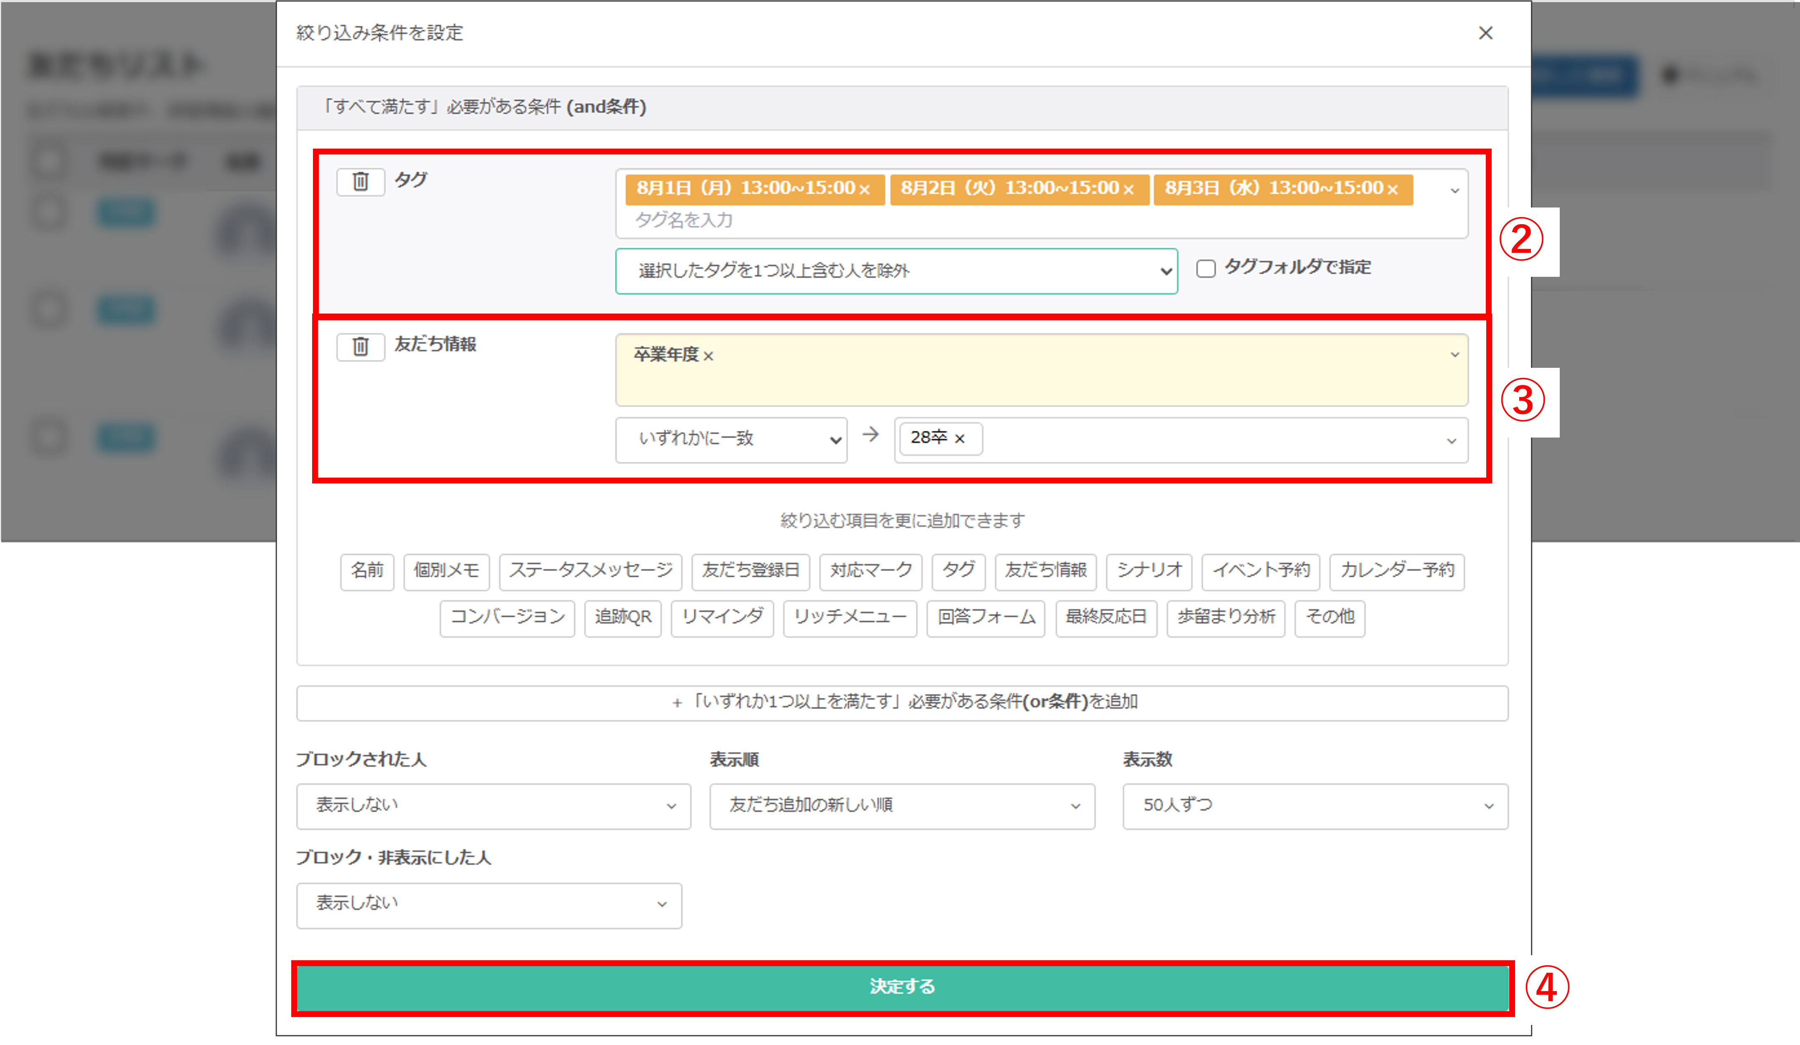Open the 表示数 50人ずつ dropdown
This screenshot has width=1800, height=1045.
(1314, 806)
